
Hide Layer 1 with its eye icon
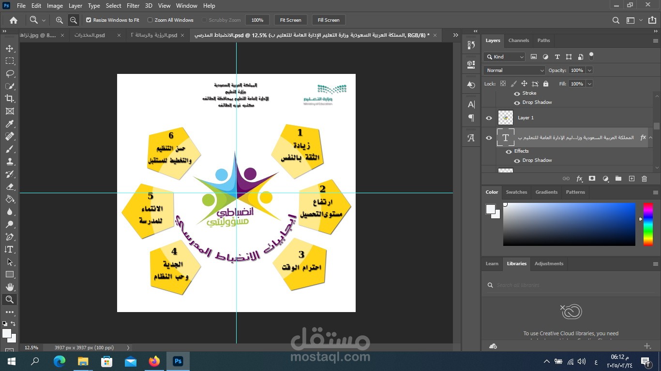489,118
